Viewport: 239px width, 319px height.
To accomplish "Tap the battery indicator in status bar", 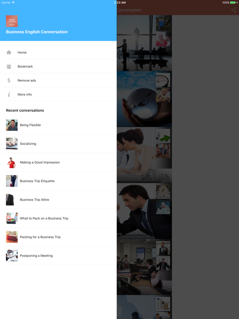I will [233, 2].
